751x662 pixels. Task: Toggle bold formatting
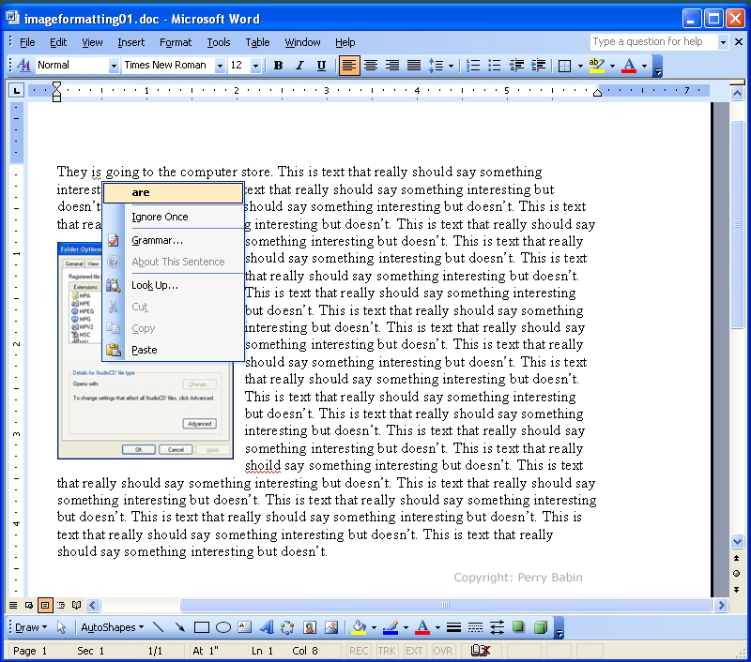[278, 65]
